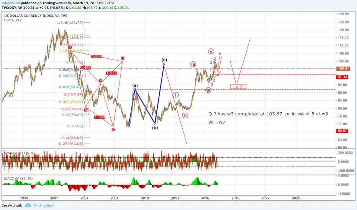This screenshot has width=357, height=210.
Task: Click the blue (b) wave label
Action: click(155, 128)
